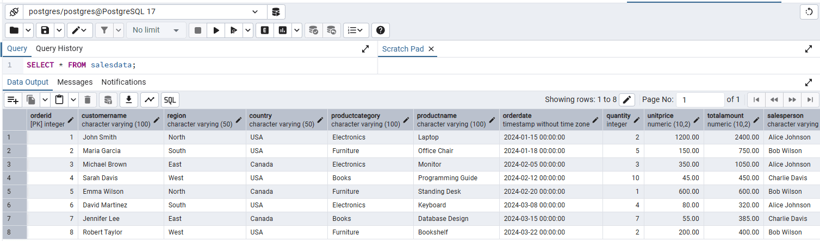Click the Save File floppy icon
The image size is (820, 241).
tap(46, 30)
